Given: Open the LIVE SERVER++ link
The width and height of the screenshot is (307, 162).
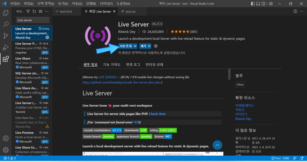Looking at the screenshot, I should (x=109, y=77).
